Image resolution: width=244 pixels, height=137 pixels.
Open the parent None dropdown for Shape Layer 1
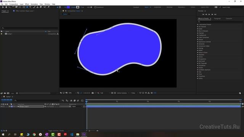[77, 107]
